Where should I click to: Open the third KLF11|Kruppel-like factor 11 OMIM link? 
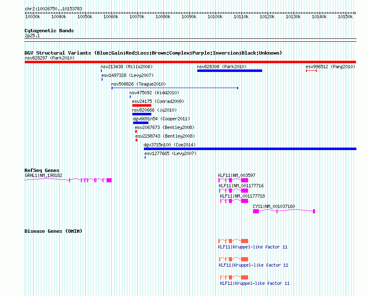tap(255, 283)
